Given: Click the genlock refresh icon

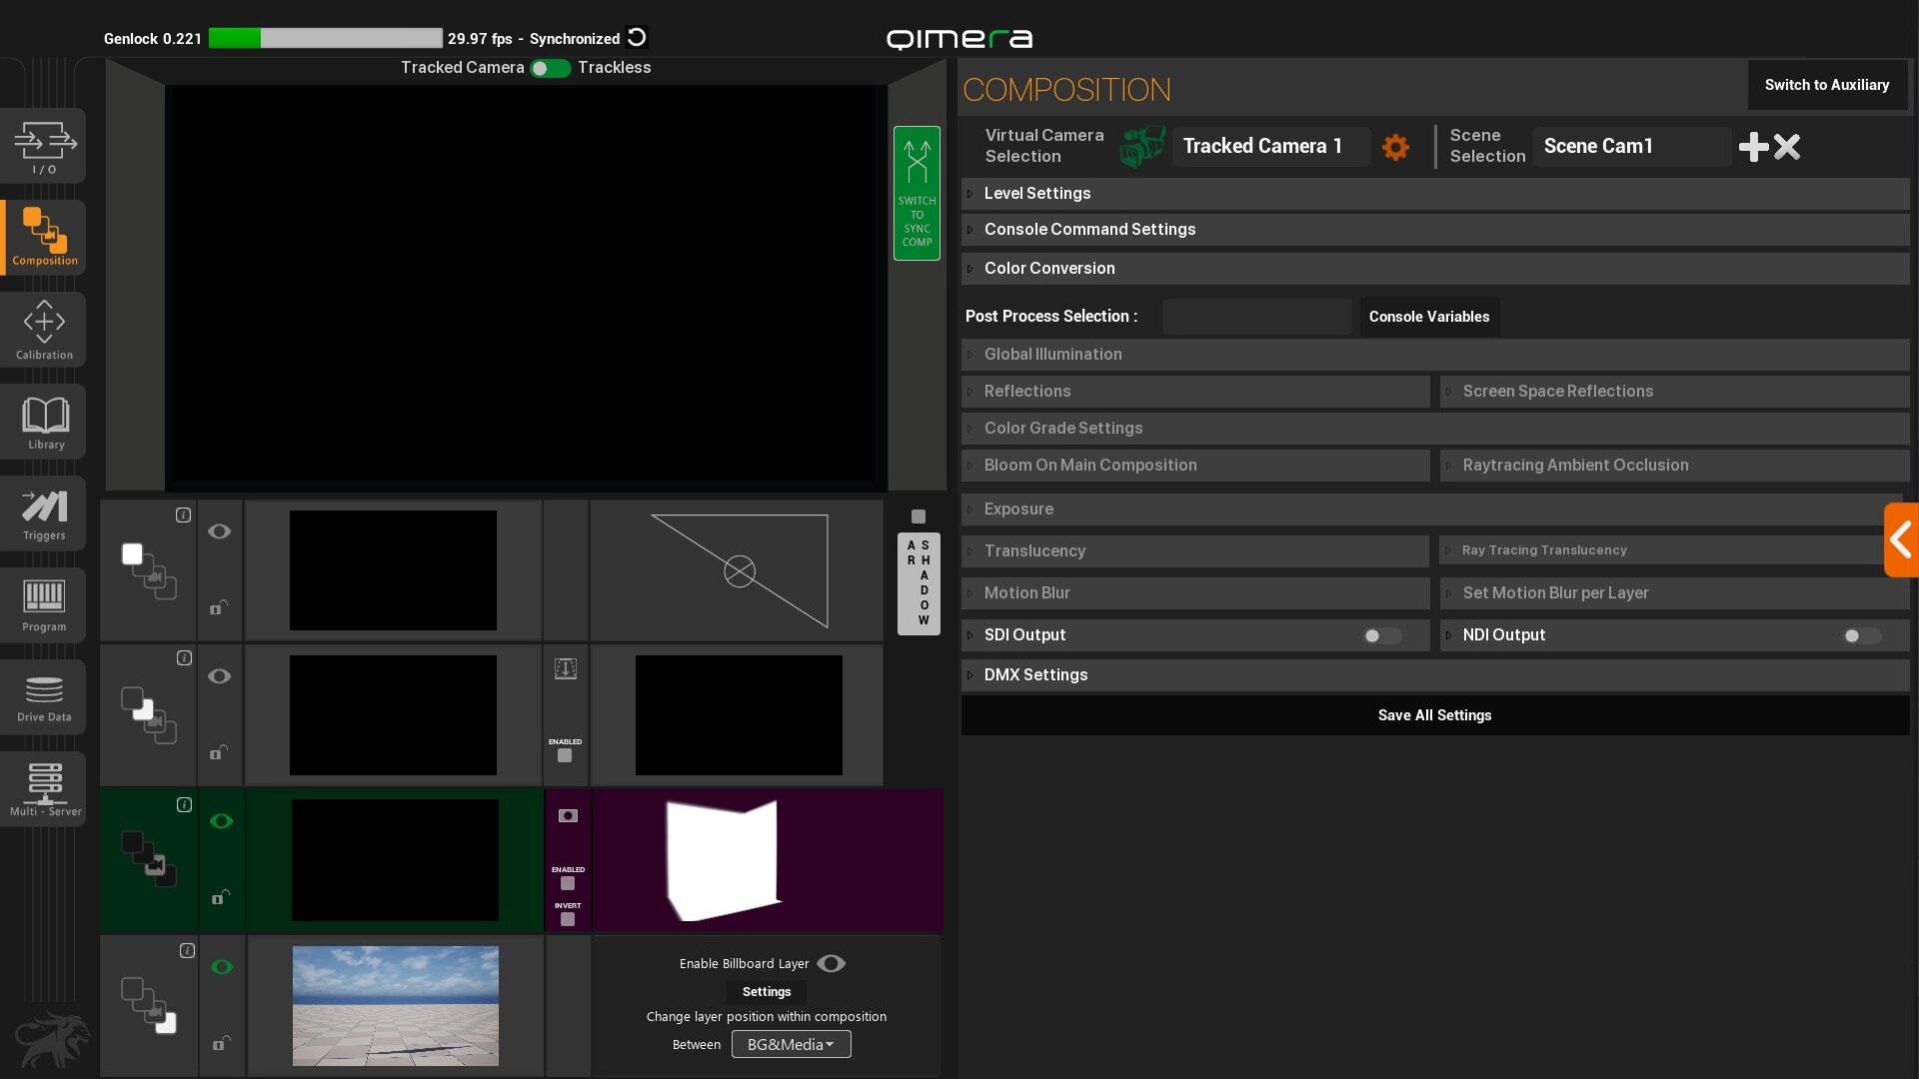Looking at the screenshot, I should coord(637,38).
